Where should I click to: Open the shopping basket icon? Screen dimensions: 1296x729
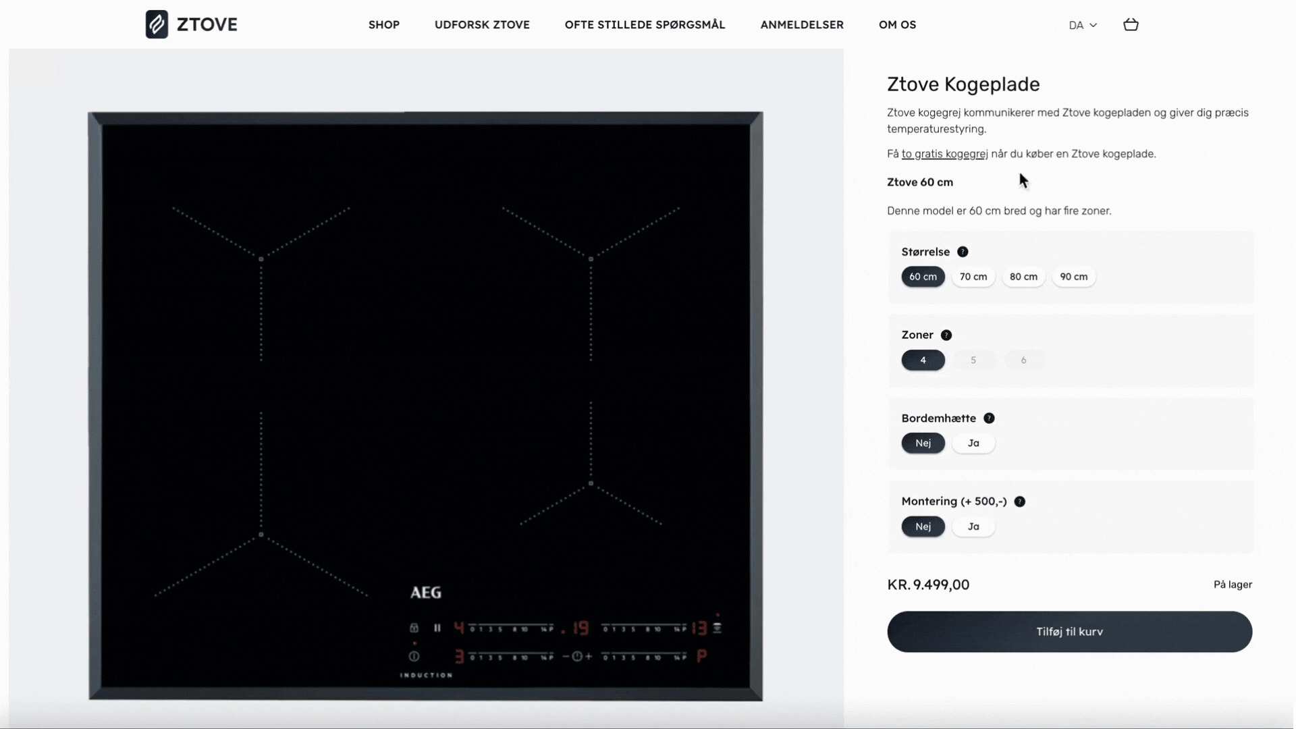[1131, 25]
